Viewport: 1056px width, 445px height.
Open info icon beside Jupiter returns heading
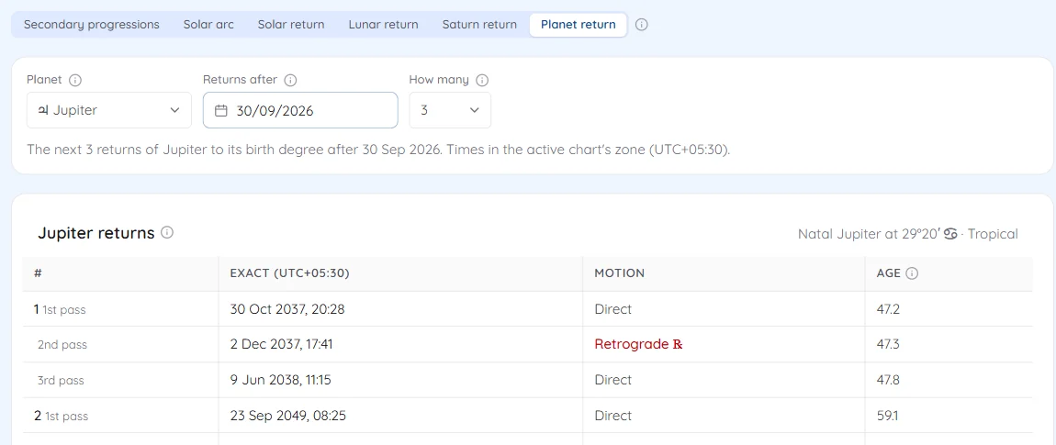tap(167, 233)
